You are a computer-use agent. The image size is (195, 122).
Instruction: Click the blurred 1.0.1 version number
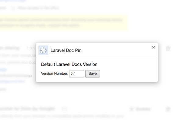pos(30,48)
